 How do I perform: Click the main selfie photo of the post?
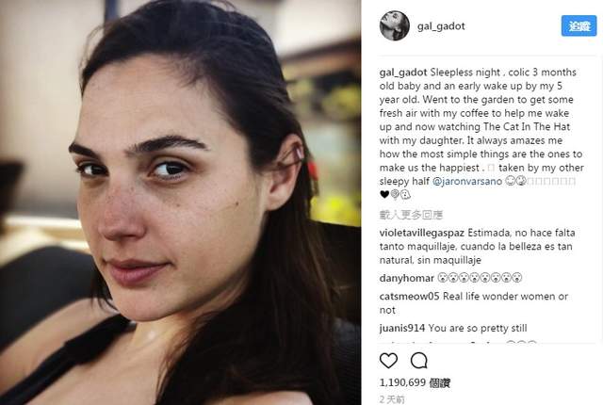(180, 202)
